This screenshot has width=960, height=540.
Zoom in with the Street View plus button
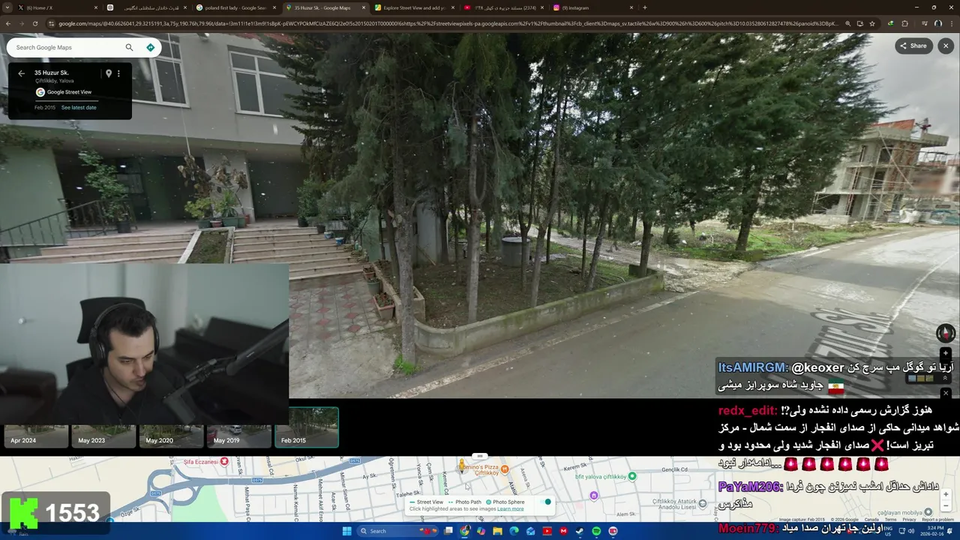[945, 353]
